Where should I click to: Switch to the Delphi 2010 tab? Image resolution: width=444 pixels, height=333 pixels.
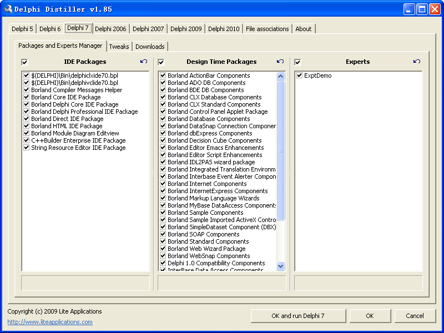click(x=224, y=29)
